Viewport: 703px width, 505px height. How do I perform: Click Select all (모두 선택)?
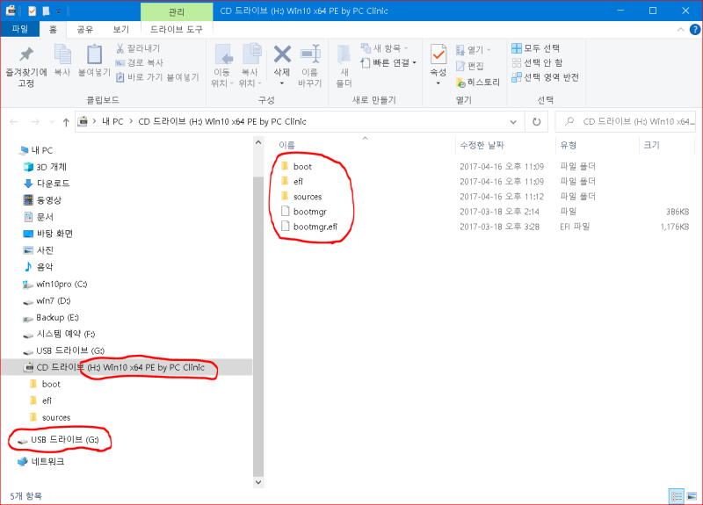(x=536, y=48)
